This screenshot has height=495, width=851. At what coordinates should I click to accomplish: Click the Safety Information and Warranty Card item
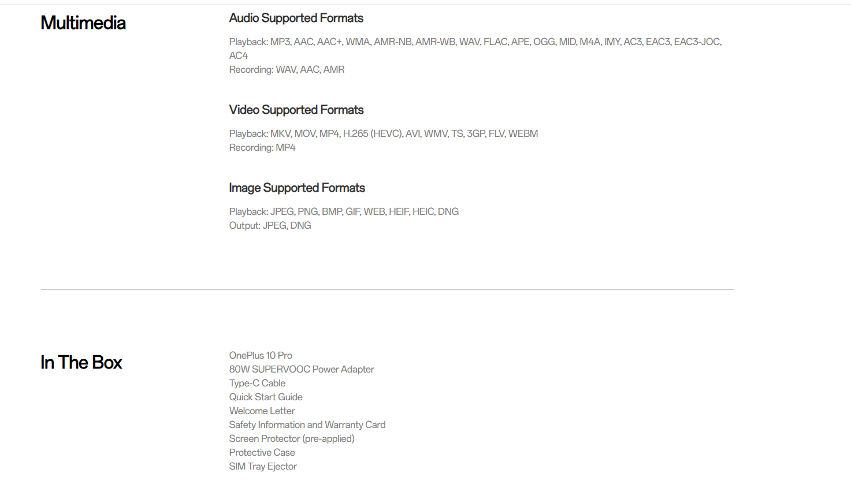tap(307, 425)
